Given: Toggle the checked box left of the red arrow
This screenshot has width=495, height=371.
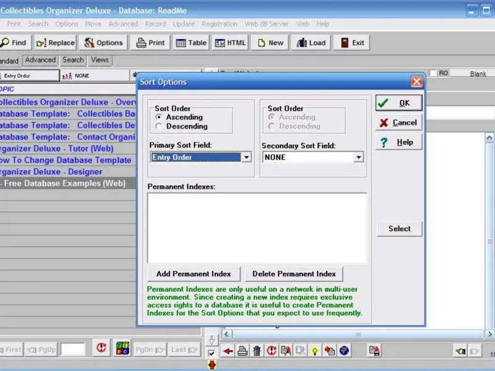Looking at the screenshot, I should point(212,353).
